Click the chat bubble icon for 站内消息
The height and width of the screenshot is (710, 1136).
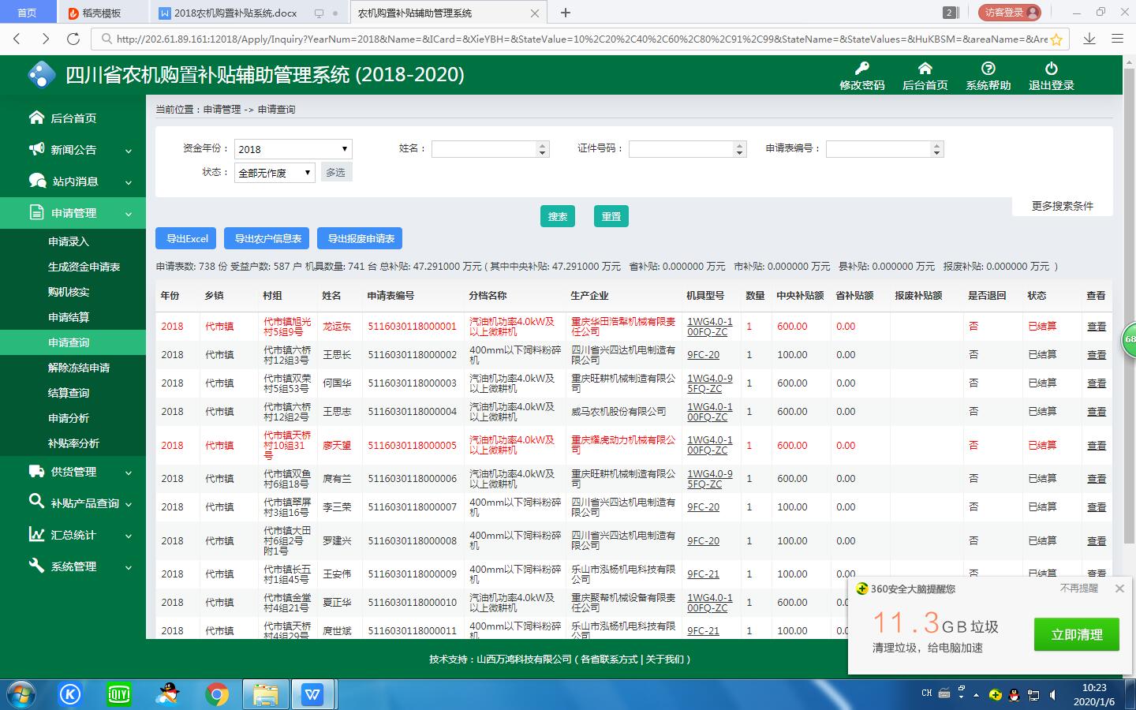coord(37,181)
